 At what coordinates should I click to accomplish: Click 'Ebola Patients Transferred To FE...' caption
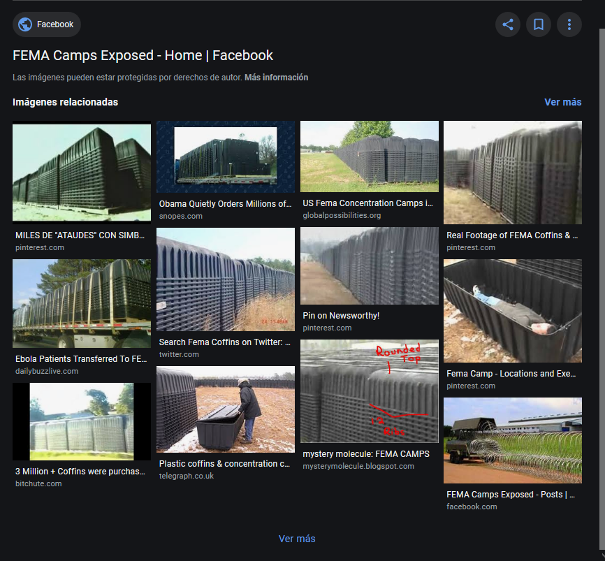(x=81, y=359)
